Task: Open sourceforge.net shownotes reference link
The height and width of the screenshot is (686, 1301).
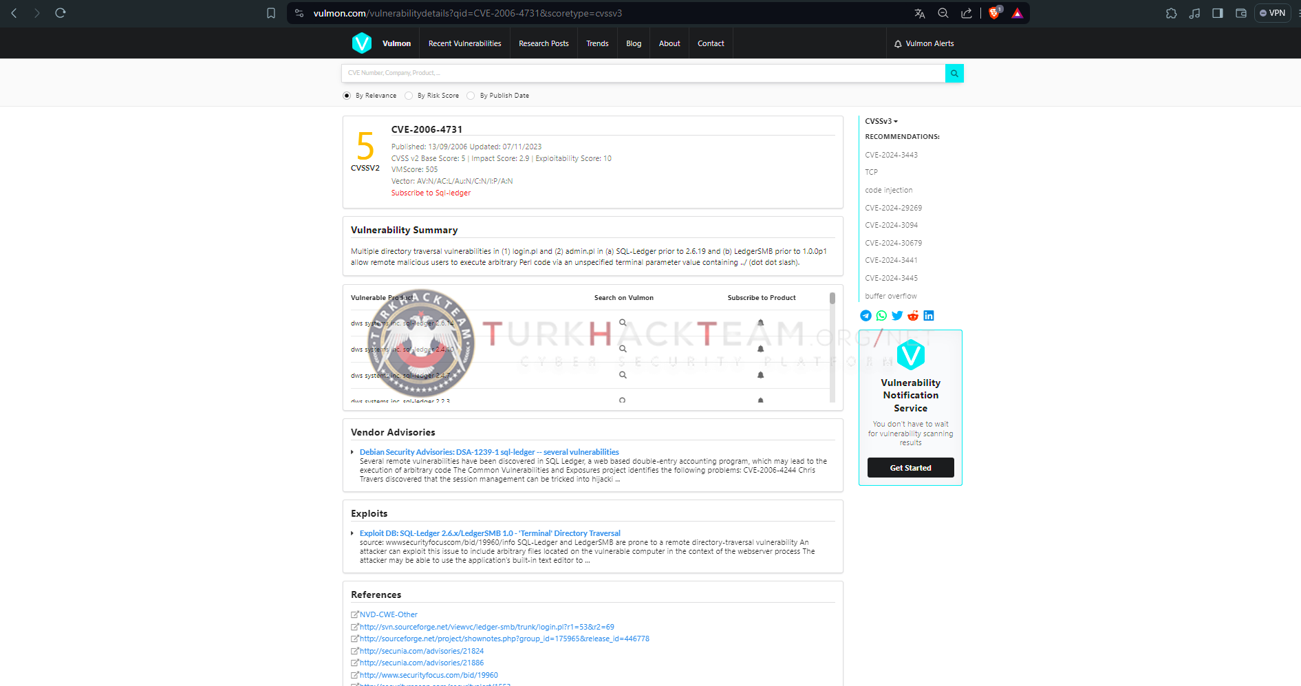Action: coord(504,639)
